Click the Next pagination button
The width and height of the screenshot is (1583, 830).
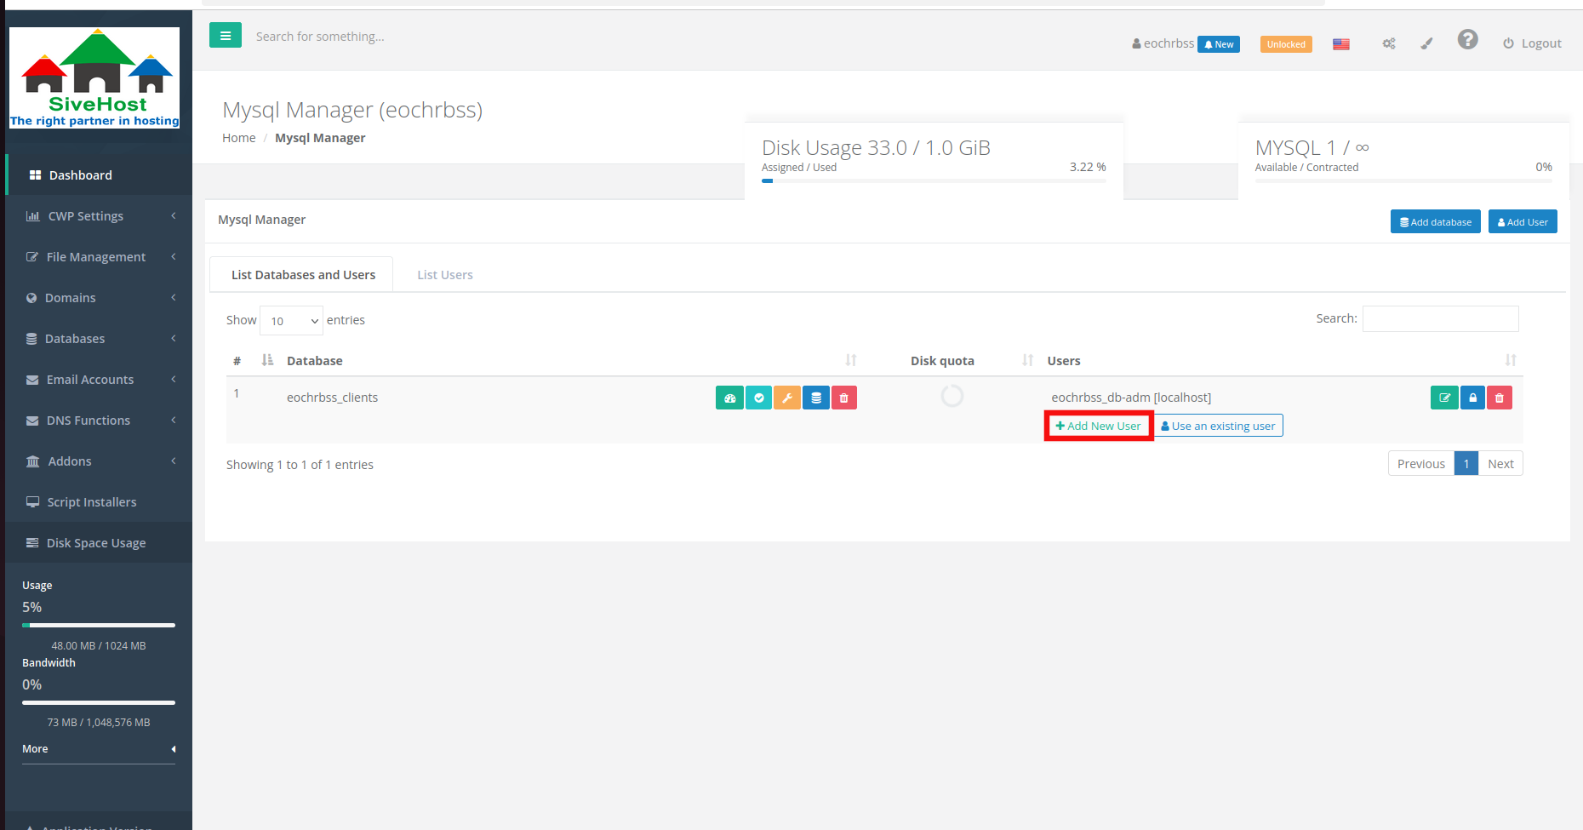click(1500, 463)
